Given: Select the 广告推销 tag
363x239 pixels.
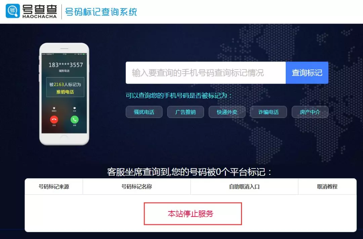Looking at the screenshot, I should coord(186,112).
